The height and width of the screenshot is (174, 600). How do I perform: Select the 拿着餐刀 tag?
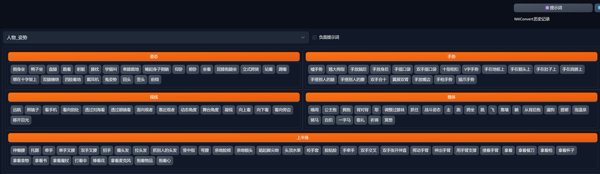coord(526,151)
